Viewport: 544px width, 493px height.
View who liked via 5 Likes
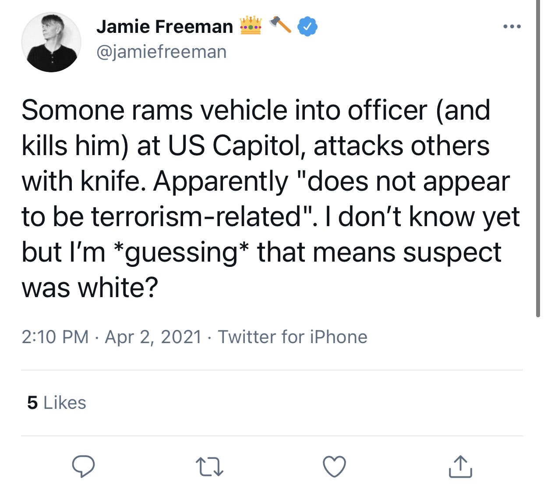pyautogui.click(x=57, y=403)
